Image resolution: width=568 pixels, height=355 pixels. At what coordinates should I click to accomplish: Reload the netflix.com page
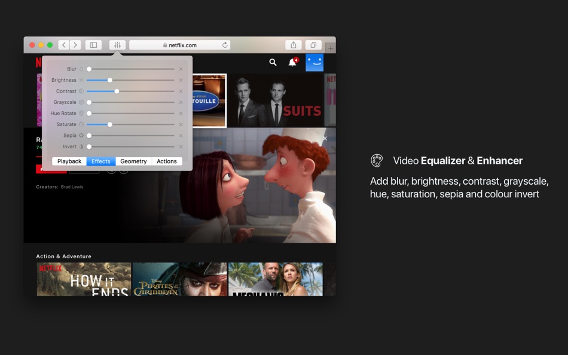coord(225,45)
